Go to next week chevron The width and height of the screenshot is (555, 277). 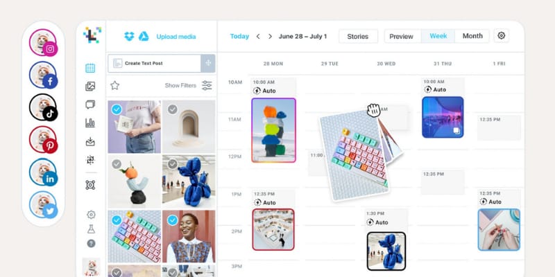point(270,37)
